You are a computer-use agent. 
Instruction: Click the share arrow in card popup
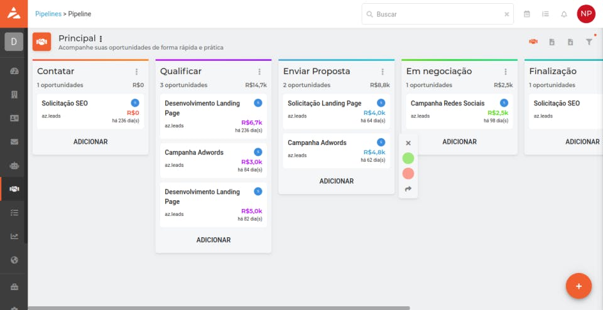(x=408, y=189)
